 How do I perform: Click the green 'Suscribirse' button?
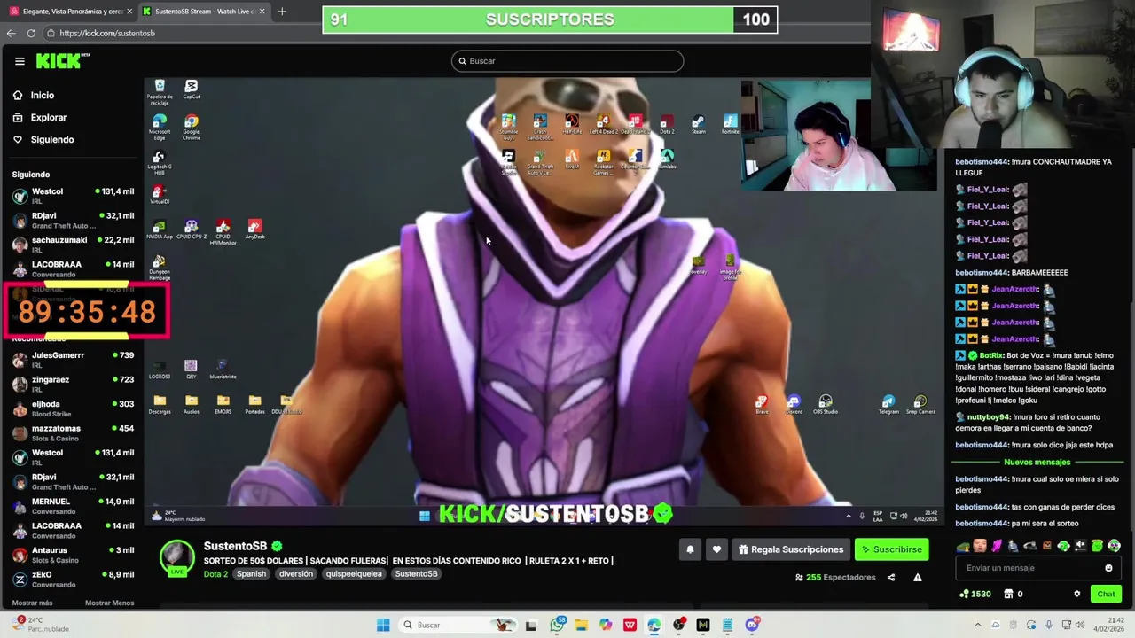(892, 549)
